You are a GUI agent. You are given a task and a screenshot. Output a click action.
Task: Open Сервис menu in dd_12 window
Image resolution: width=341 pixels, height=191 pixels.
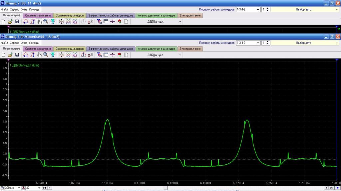[x=14, y=43]
